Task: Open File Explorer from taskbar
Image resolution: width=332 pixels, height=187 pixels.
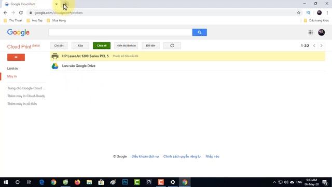Action: point(89,182)
